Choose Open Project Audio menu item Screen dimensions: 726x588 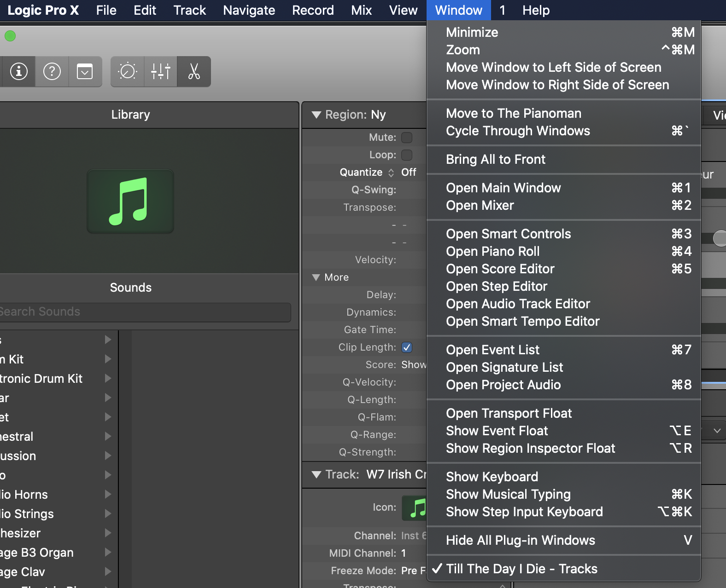[564, 385]
